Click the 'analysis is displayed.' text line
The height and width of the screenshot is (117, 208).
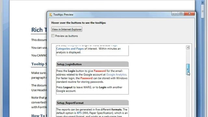tap(69, 52)
